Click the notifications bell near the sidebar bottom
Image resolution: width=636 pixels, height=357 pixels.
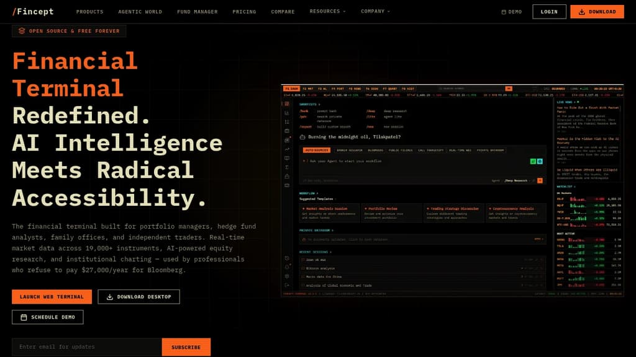[286, 266]
